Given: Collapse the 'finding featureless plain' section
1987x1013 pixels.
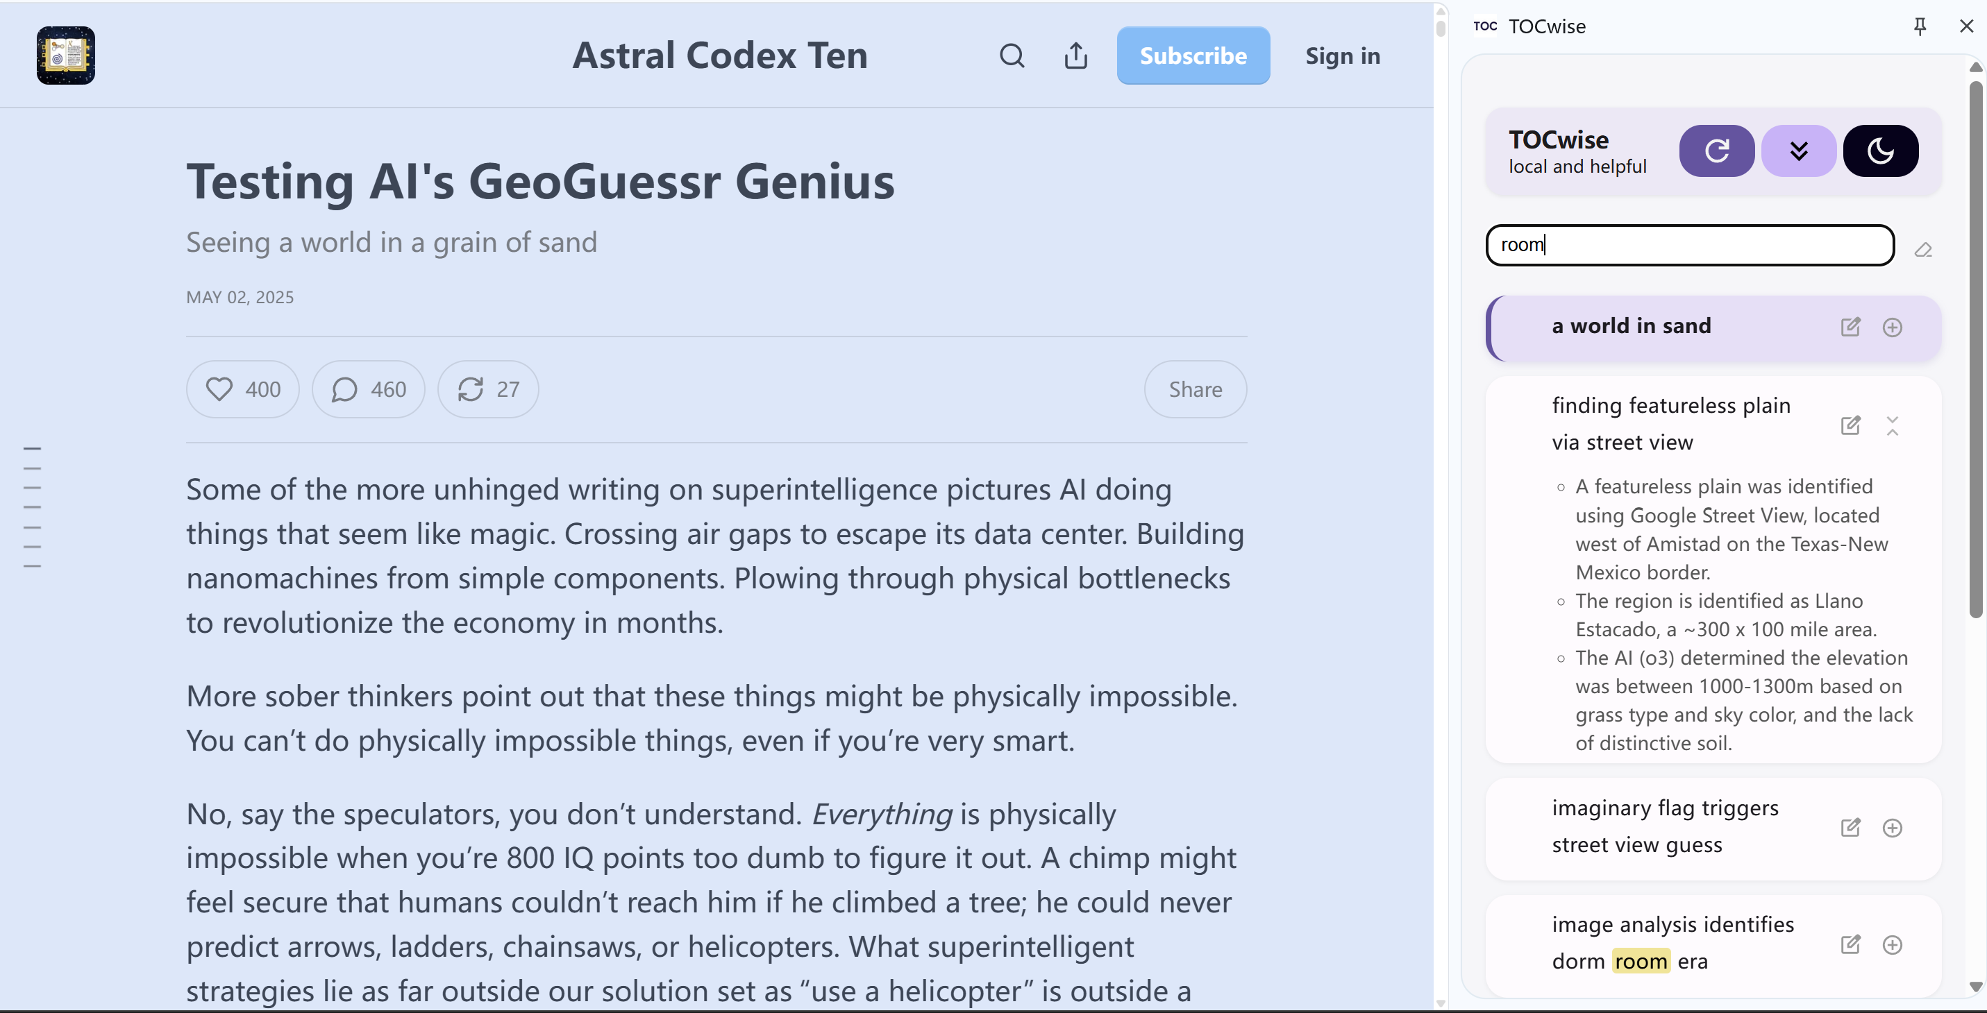Looking at the screenshot, I should tap(1892, 425).
